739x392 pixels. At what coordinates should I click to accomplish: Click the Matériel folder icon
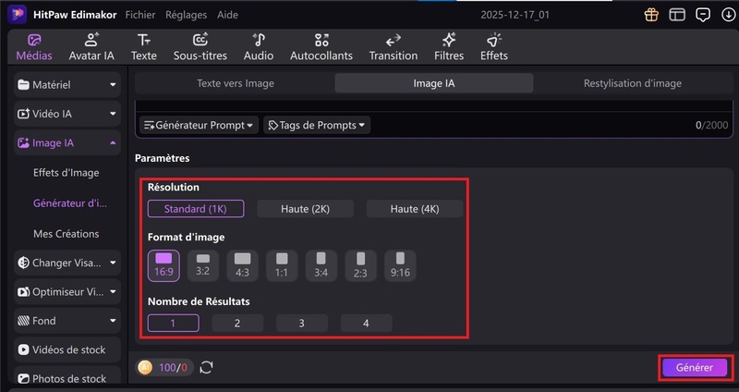coord(23,85)
